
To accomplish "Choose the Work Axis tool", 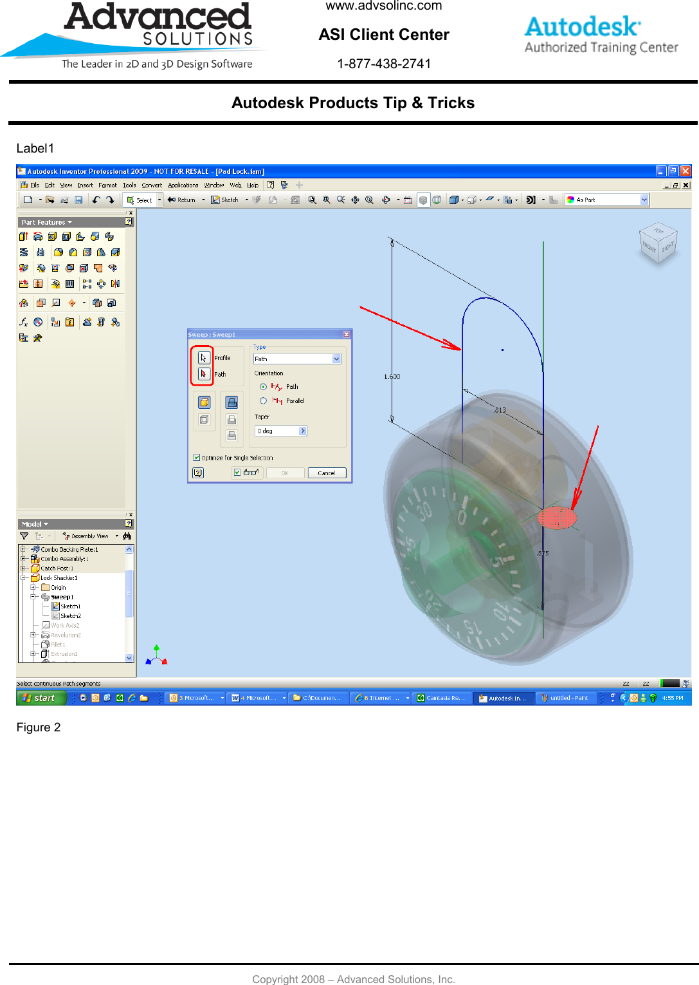I will click(56, 303).
